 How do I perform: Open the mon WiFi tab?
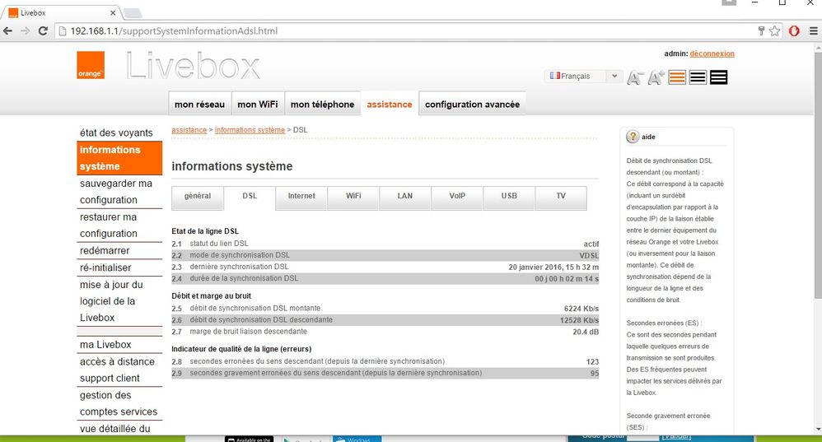258,104
